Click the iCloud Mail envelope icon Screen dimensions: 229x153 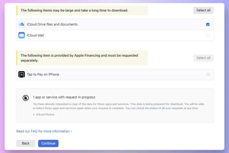[x=21, y=35]
